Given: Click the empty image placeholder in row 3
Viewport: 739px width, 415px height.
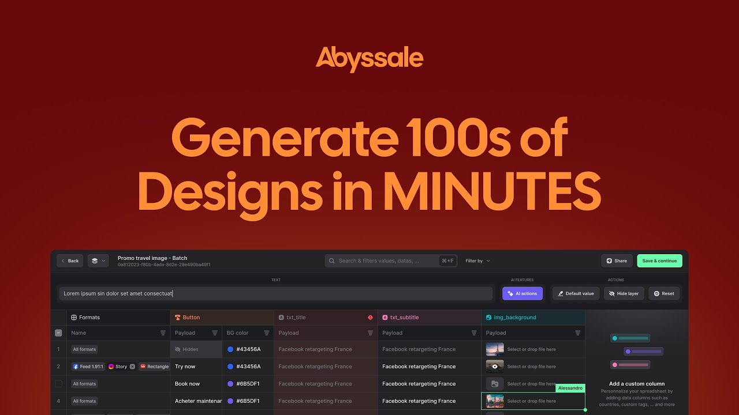Looking at the screenshot, I should tap(495, 384).
